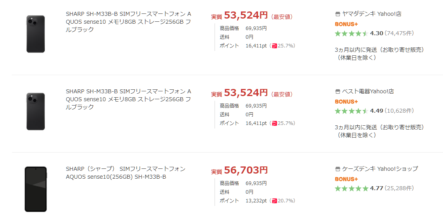Click the PayPay icon beside 20.7%

(x=274, y=201)
